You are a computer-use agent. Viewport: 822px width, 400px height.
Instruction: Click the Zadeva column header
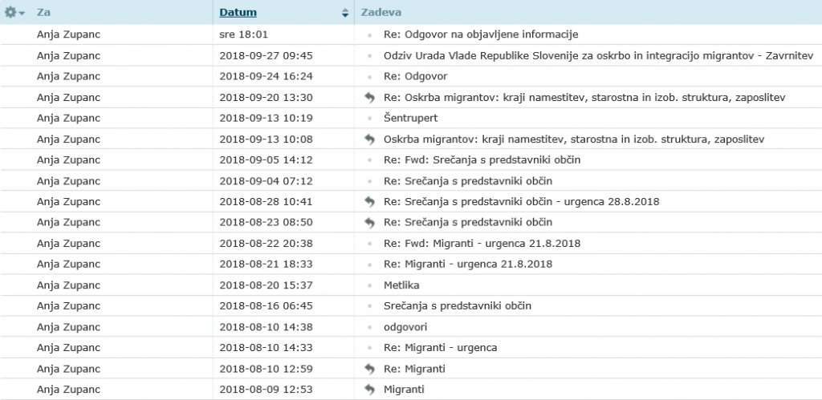coord(381,13)
